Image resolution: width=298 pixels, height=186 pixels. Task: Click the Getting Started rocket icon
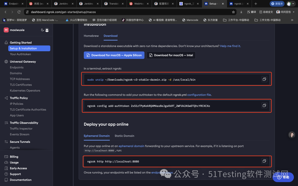point(6,42)
